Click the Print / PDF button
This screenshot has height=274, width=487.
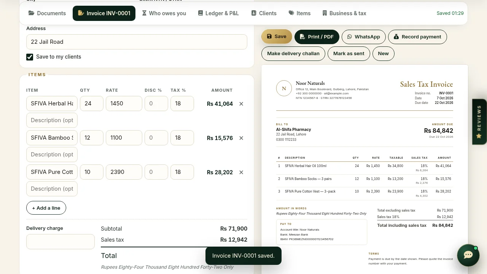tap(317, 37)
